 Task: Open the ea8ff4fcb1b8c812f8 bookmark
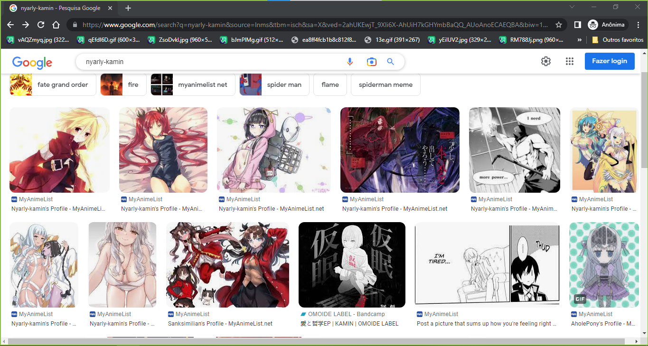click(324, 40)
